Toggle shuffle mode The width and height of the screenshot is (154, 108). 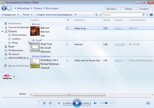pyautogui.click(x=44, y=103)
